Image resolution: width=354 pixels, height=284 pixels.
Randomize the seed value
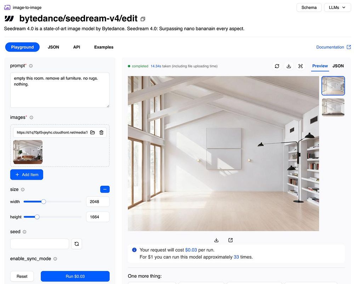[76, 244]
